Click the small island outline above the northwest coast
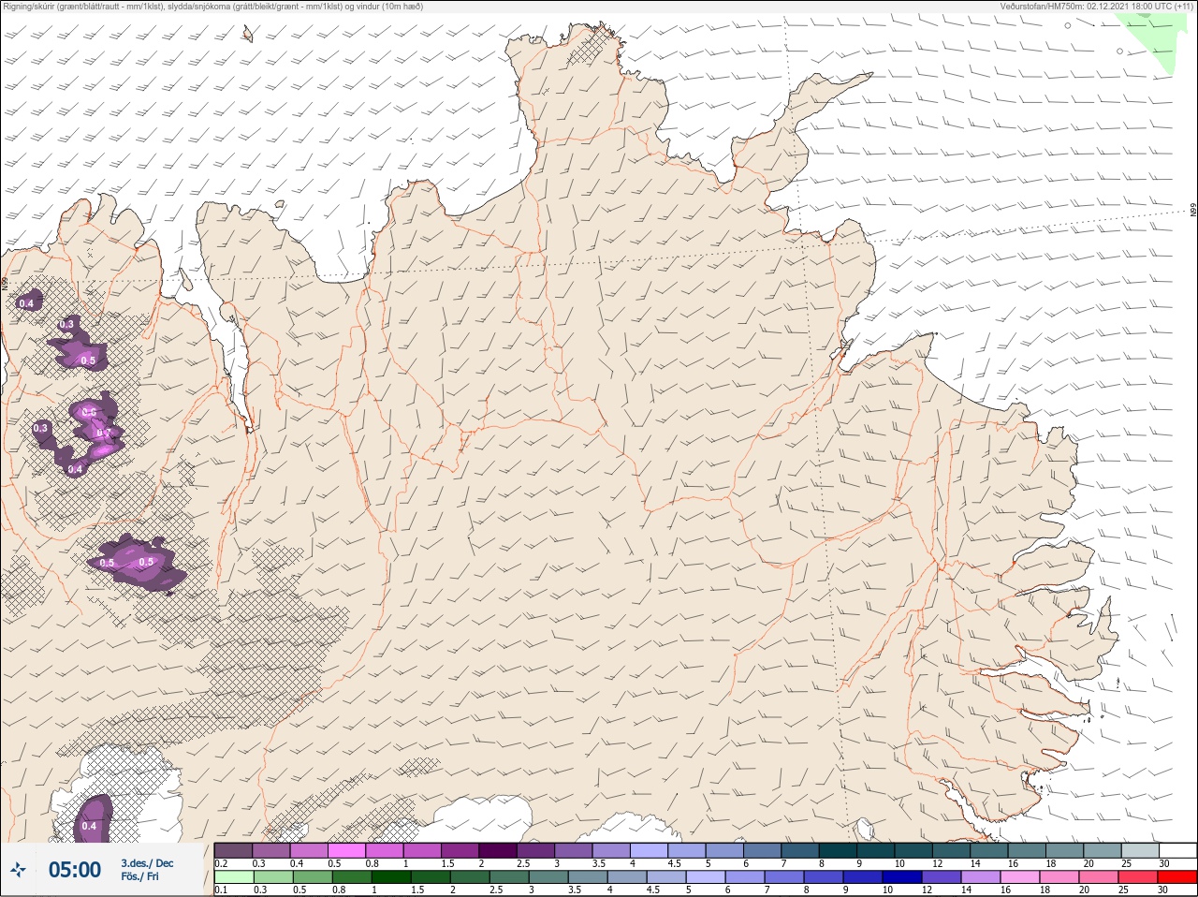This screenshot has width=1198, height=897. [x=248, y=34]
